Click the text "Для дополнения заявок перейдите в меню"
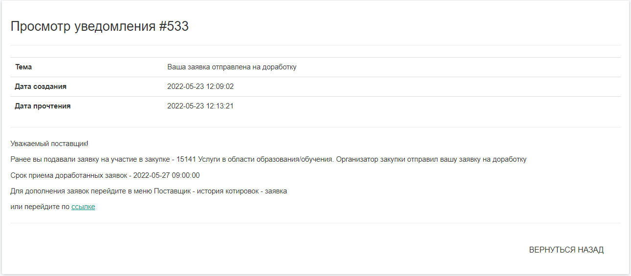 pyautogui.click(x=81, y=191)
